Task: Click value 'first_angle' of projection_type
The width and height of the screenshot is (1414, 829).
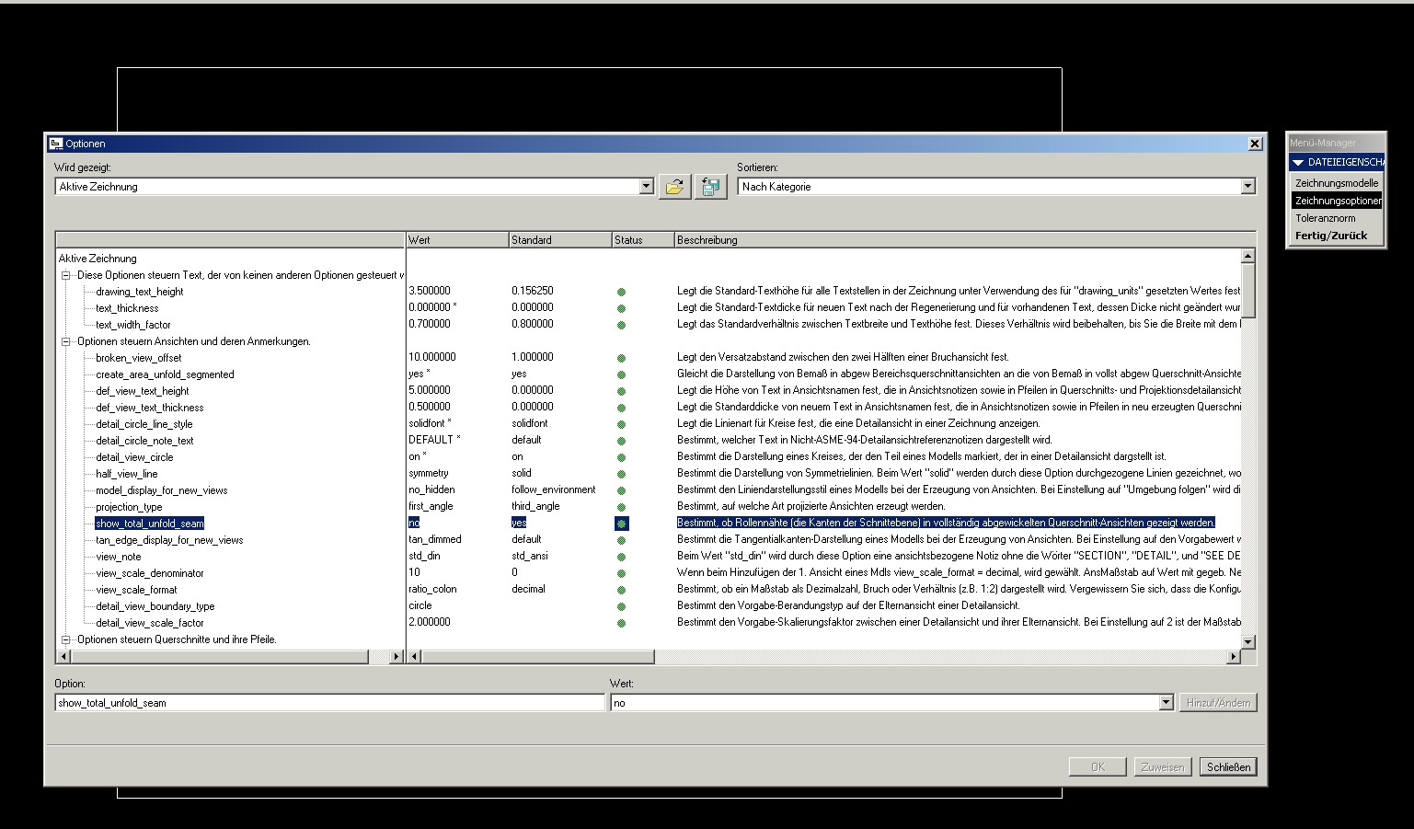Action: coord(431,506)
